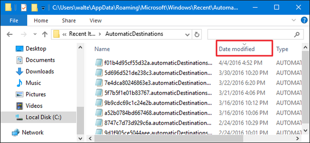
Task: Select Network in the navigation pane
Action: click(x=33, y=132)
